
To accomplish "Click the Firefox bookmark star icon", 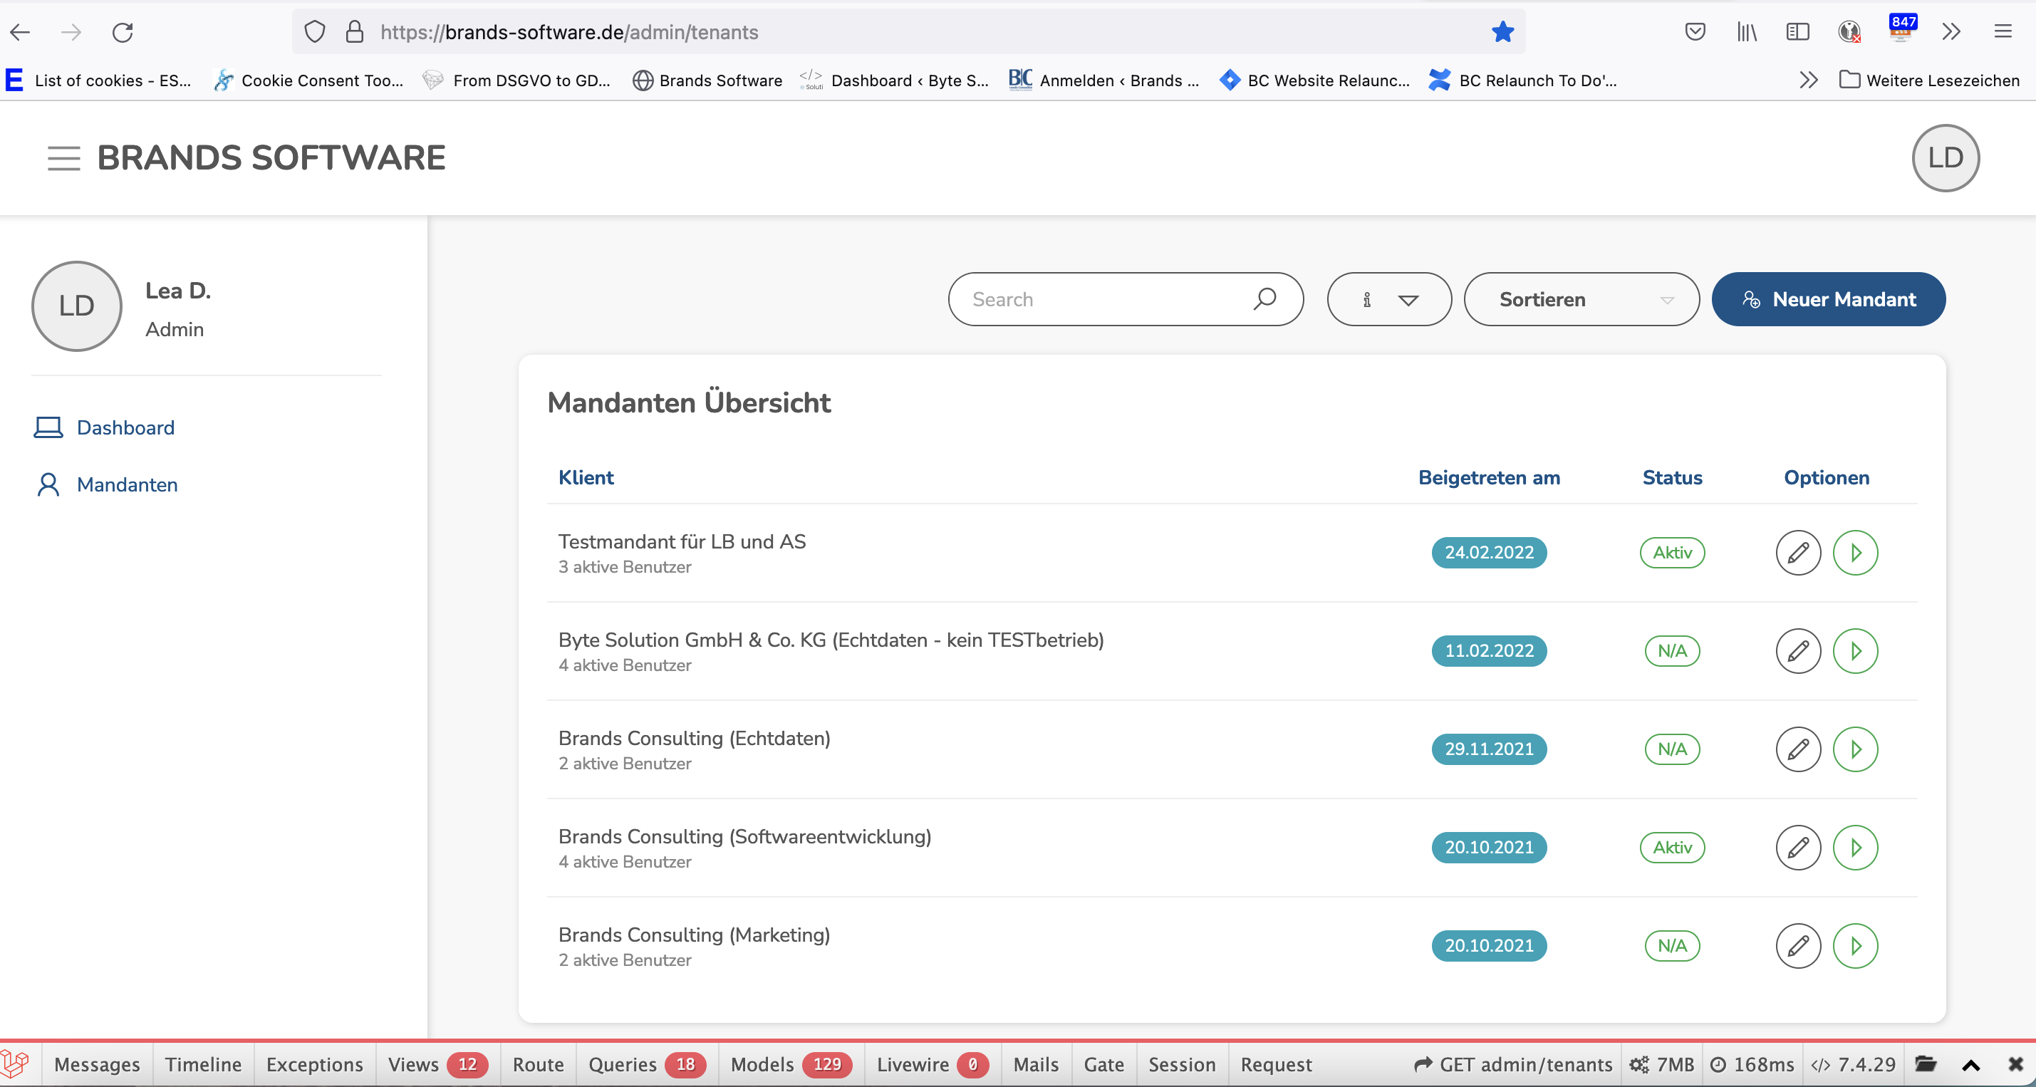I will (1502, 33).
